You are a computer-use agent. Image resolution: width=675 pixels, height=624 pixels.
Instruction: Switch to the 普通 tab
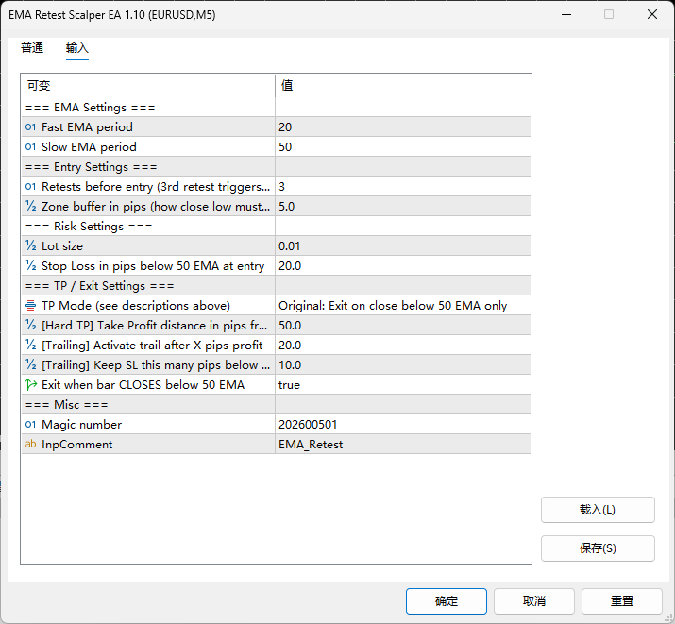(32, 48)
